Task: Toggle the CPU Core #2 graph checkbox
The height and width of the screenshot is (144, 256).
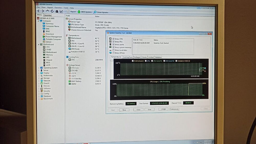Action: tap(164, 61)
